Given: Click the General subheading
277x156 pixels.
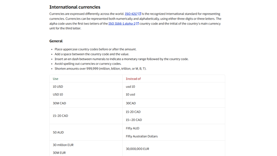Looking at the screenshot, I should pyautogui.click(x=56, y=41).
